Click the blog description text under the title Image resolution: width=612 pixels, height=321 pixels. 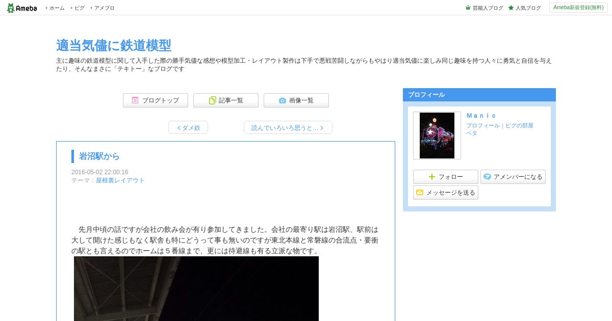[304, 65]
